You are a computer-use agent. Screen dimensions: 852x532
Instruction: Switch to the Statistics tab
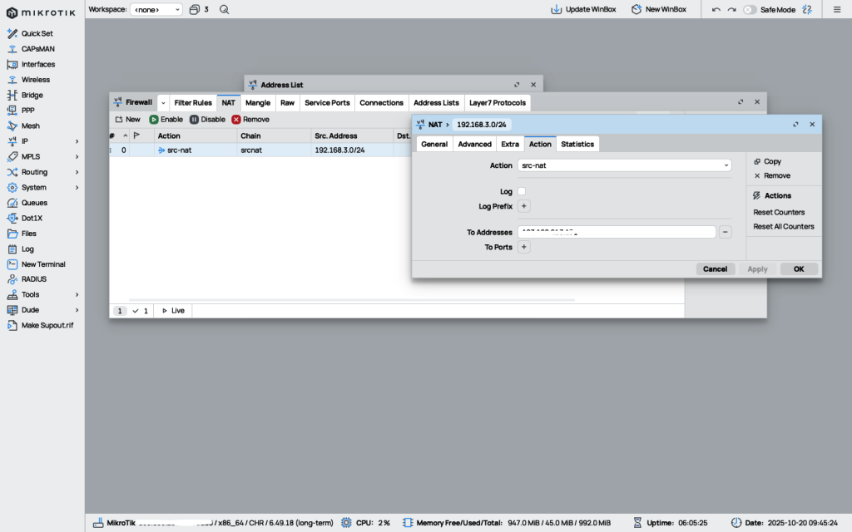point(577,144)
